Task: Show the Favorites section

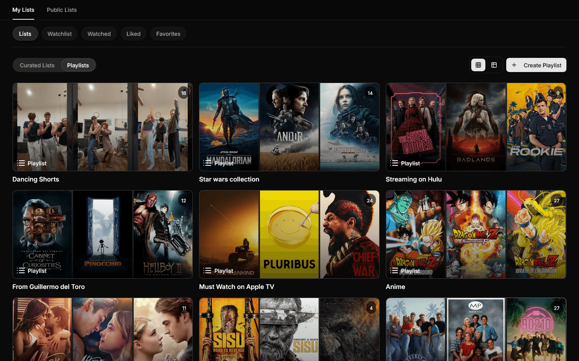Action: 168,34
